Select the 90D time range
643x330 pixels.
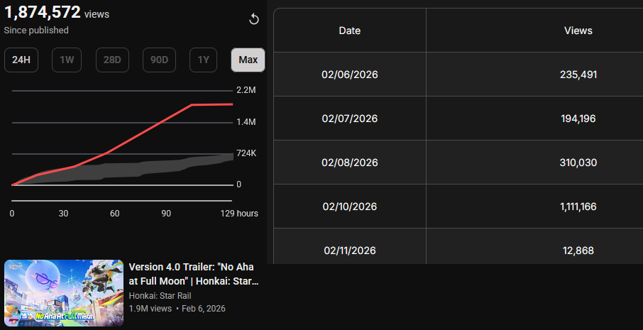point(159,60)
